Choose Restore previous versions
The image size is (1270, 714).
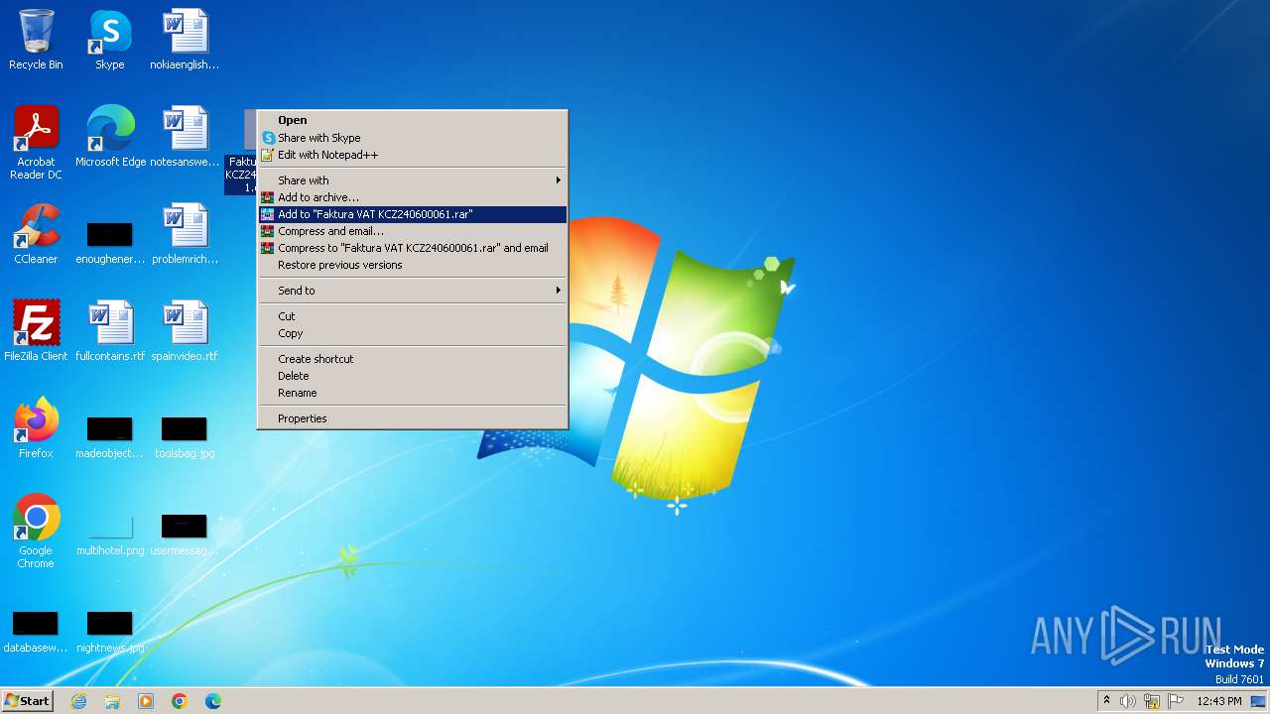click(x=412, y=265)
